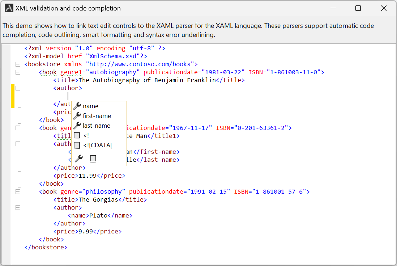Click the price value '11.99'
397x266 pixels.
click(x=87, y=176)
